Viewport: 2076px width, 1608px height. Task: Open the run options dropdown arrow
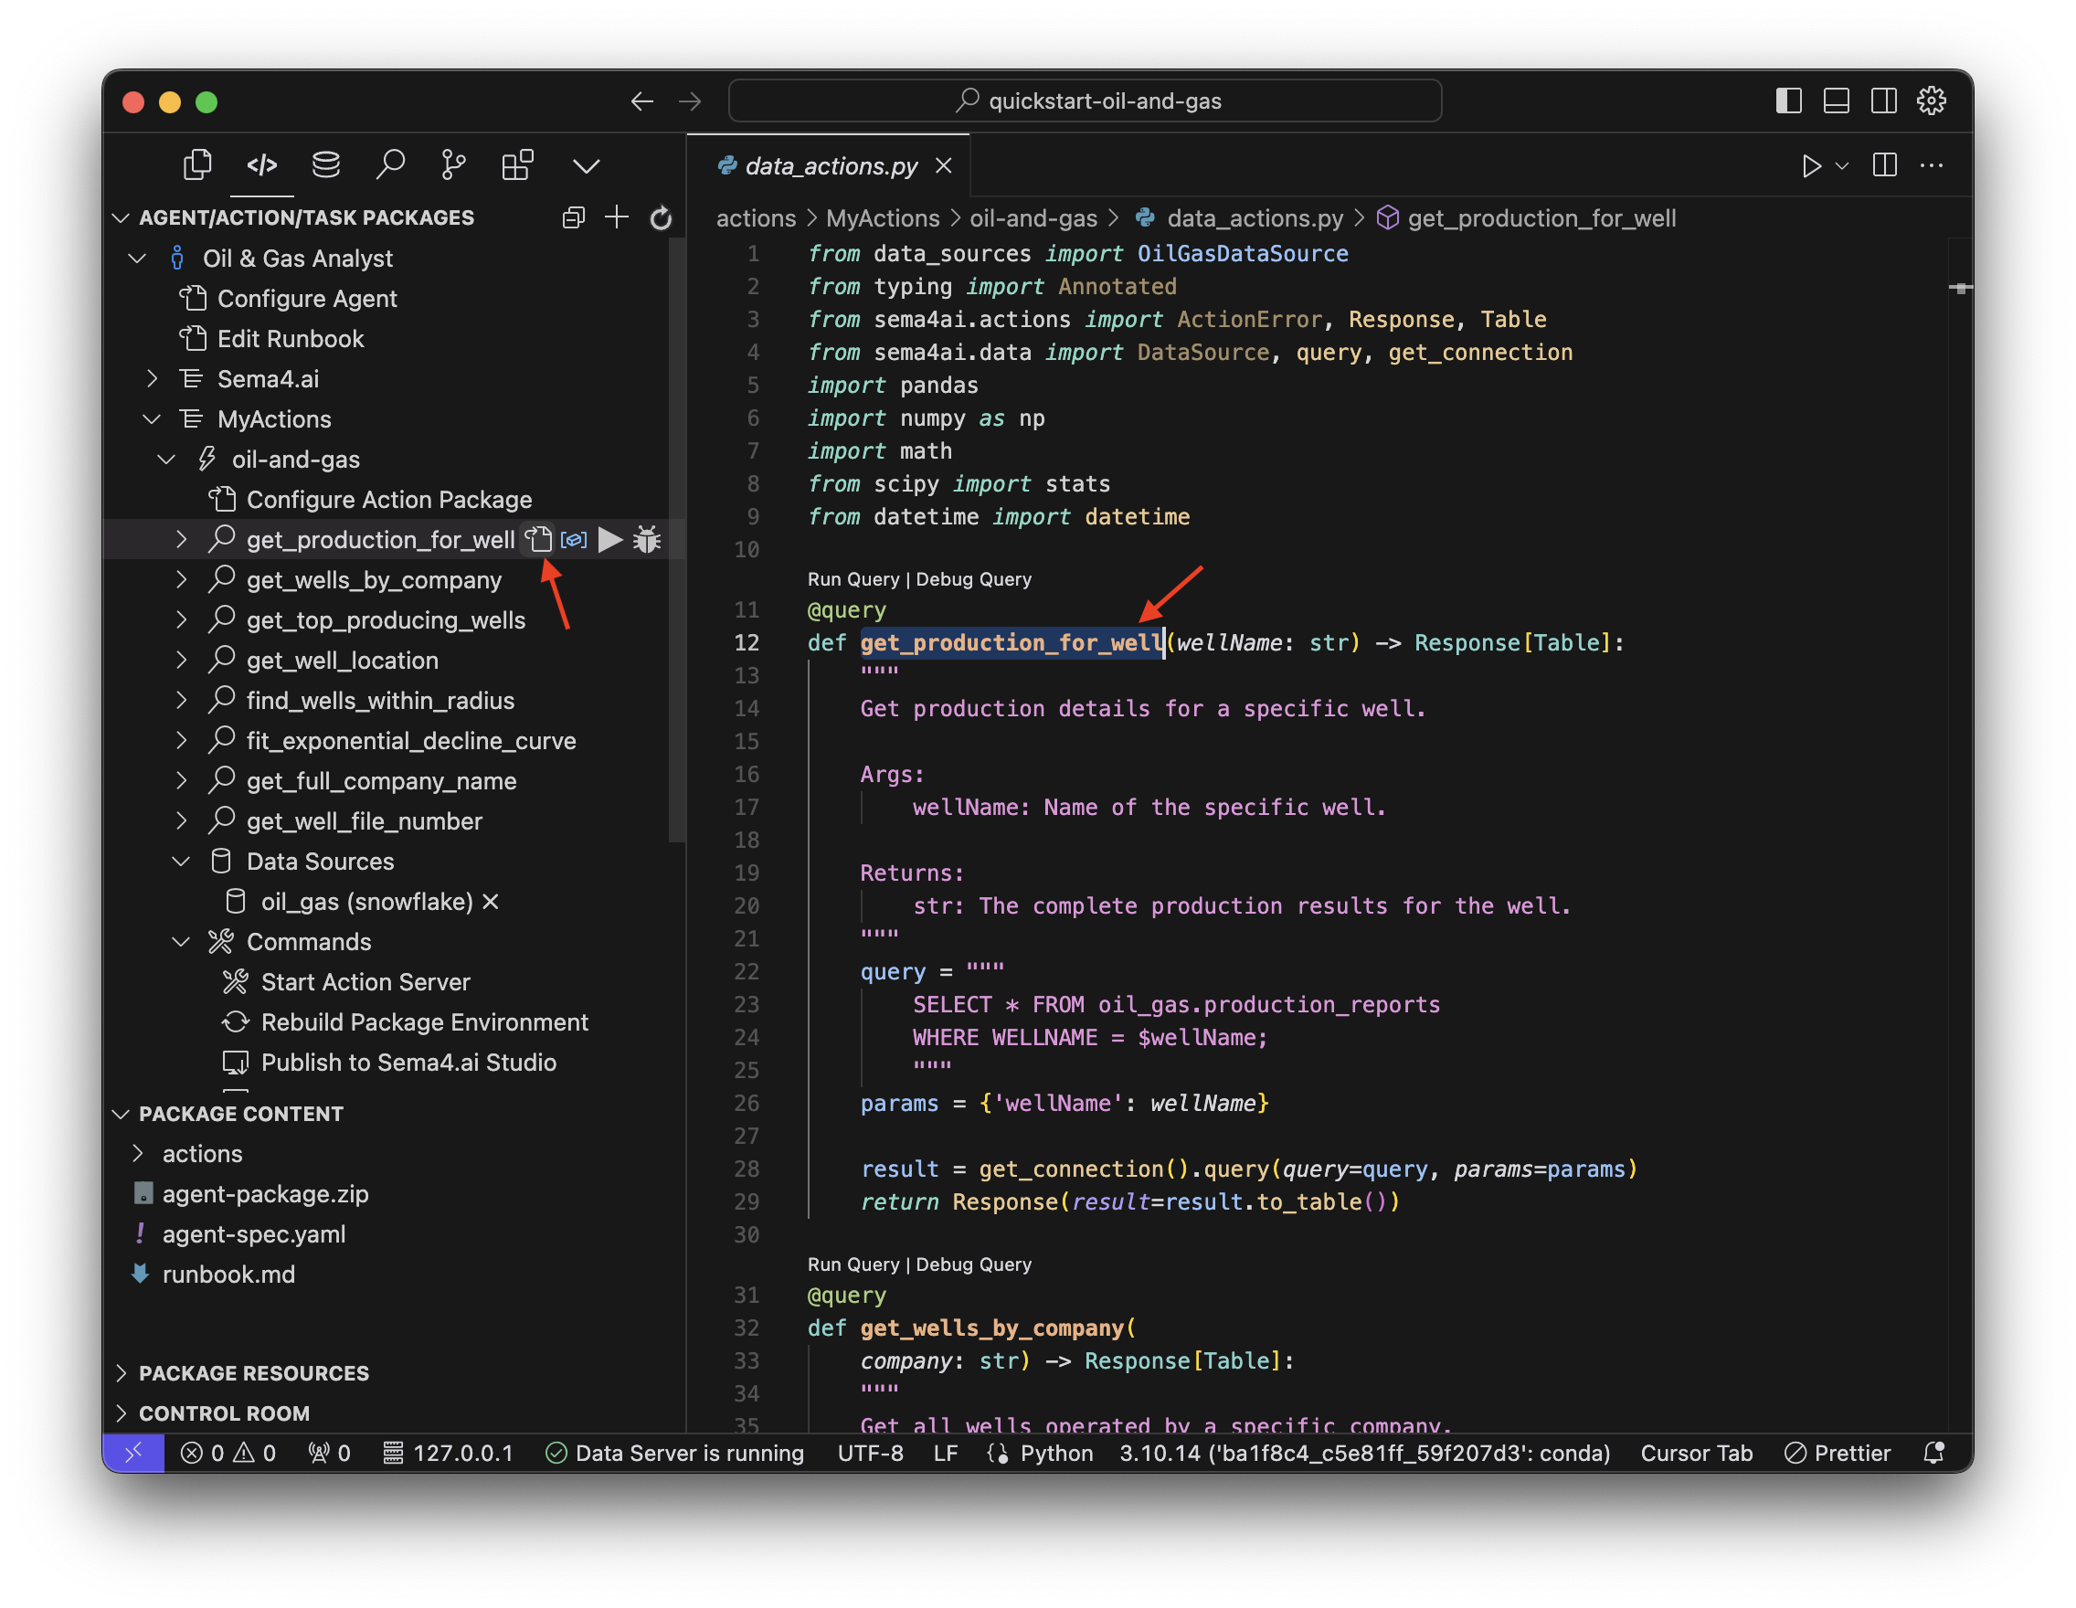coord(1842,166)
